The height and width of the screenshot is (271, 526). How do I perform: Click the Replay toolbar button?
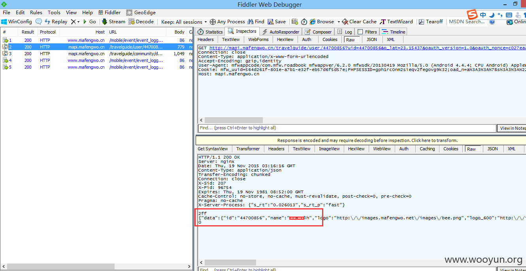[56, 22]
